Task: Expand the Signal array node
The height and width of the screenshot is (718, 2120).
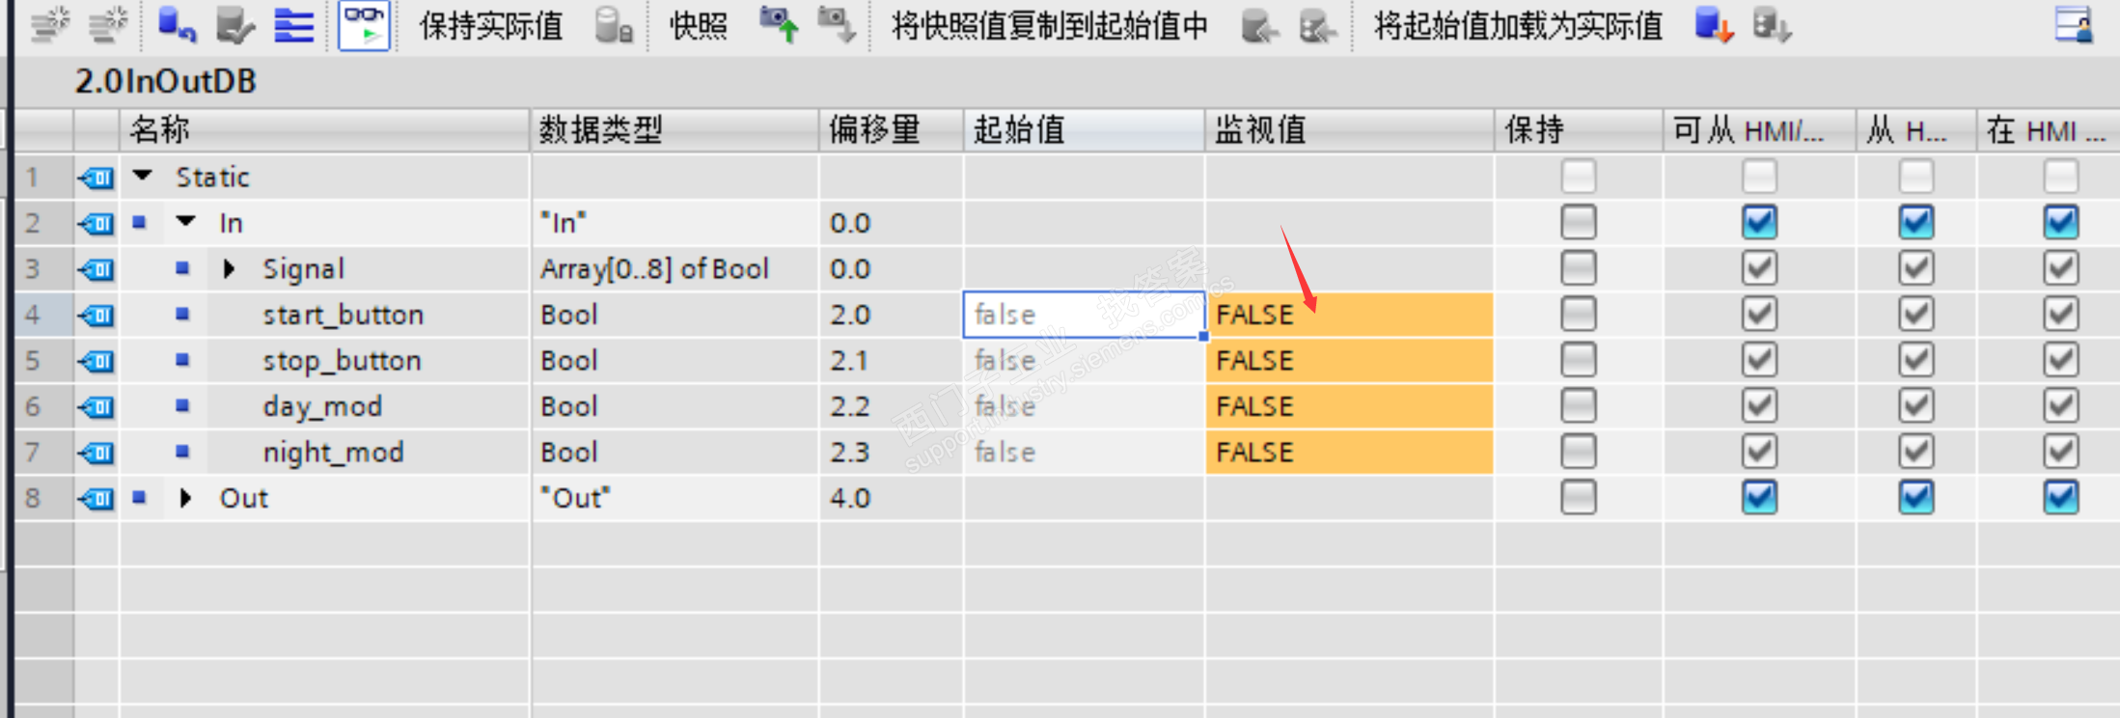Action: tap(229, 268)
